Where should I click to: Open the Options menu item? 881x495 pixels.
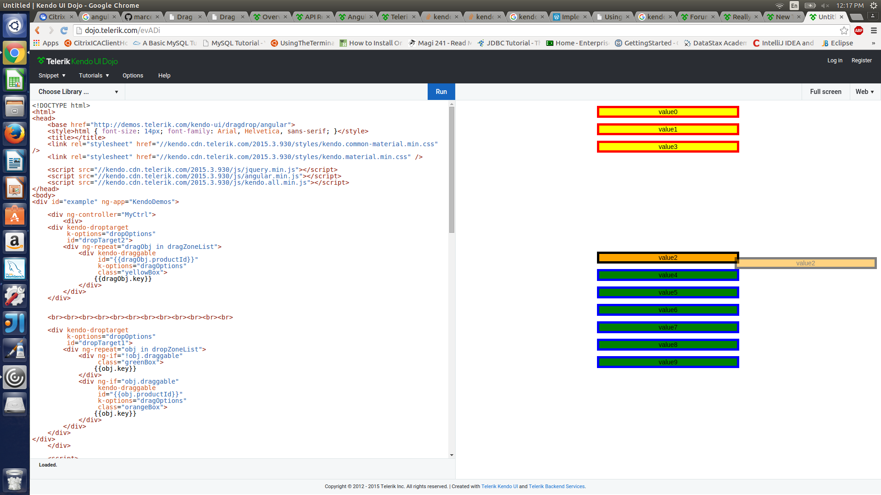133,76
